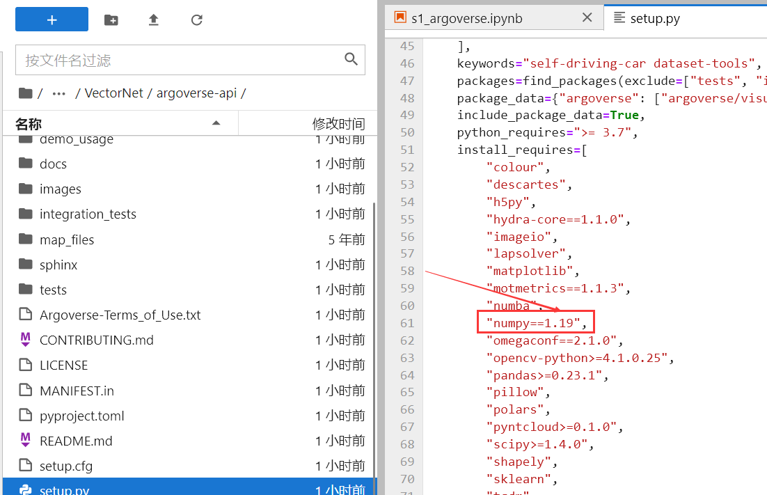This screenshot has width=767, height=495.
Task: Click the root folder breadcrumb icon
Action: pyautogui.click(x=26, y=93)
